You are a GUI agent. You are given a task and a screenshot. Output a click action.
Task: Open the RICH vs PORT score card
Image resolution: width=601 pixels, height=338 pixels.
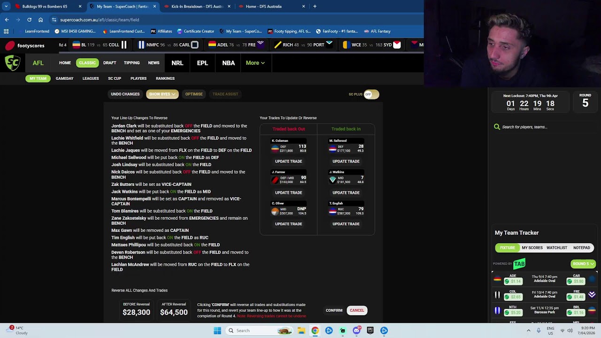point(303,45)
